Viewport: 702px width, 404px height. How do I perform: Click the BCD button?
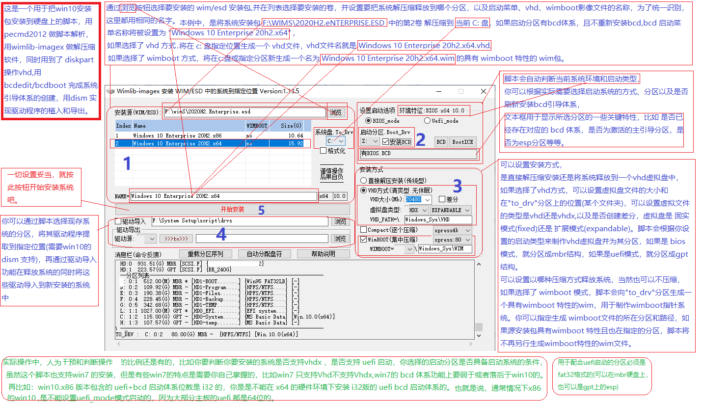point(441,141)
